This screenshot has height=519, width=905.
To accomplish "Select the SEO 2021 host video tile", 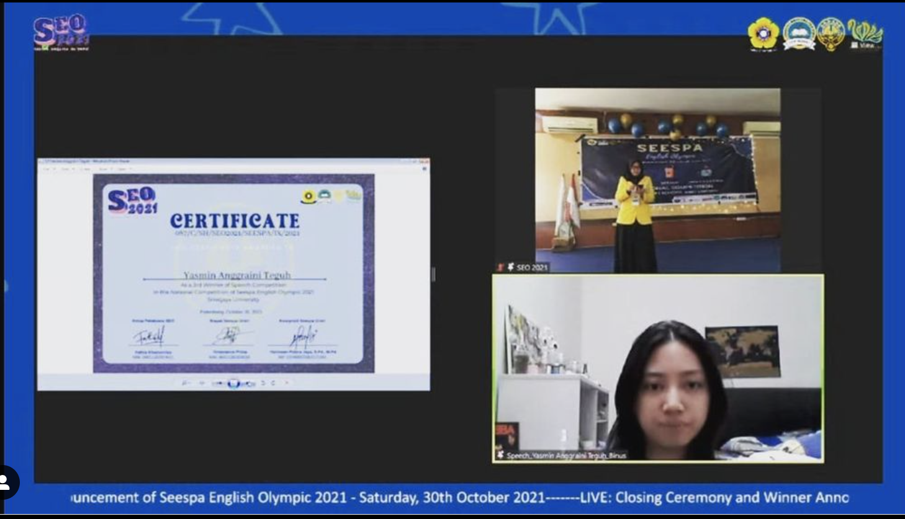I will (x=657, y=180).
